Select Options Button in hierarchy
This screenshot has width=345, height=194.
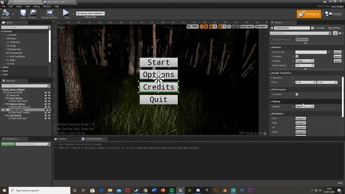point(17,104)
